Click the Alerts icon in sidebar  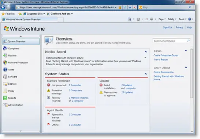[x=5, y=70]
